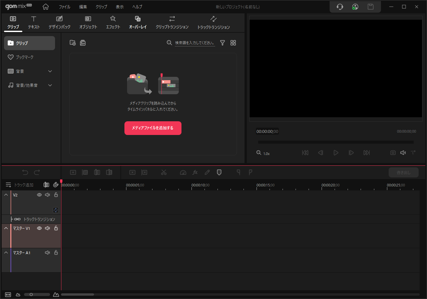
Task: Lock the マスター V1 track
Action: pyautogui.click(x=56, y=228)
